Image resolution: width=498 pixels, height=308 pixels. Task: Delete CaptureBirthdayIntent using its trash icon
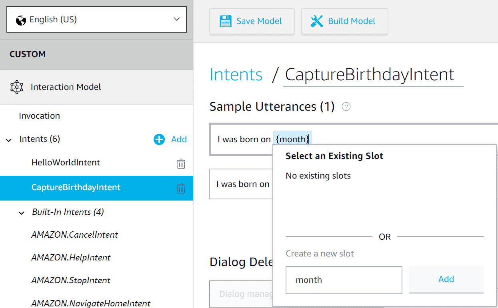181,188
